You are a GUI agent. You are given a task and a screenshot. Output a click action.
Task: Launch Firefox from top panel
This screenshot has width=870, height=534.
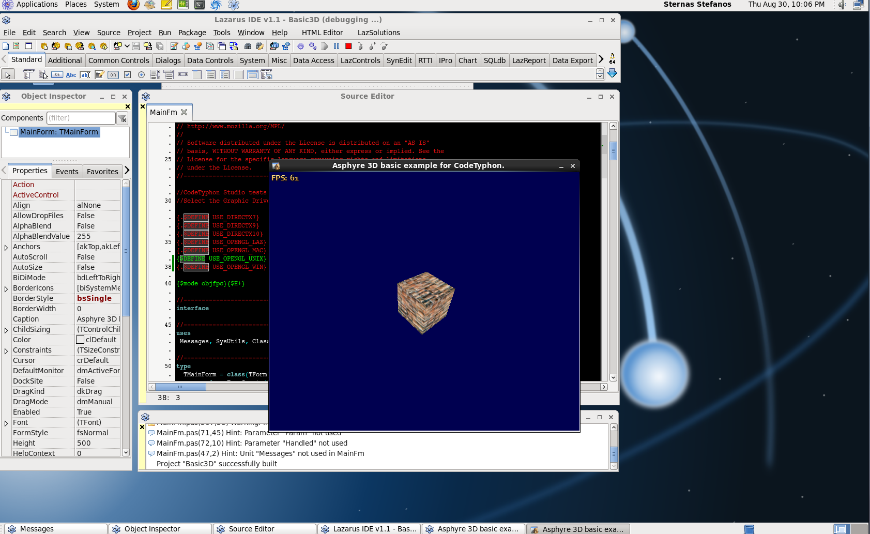(133, 5)
